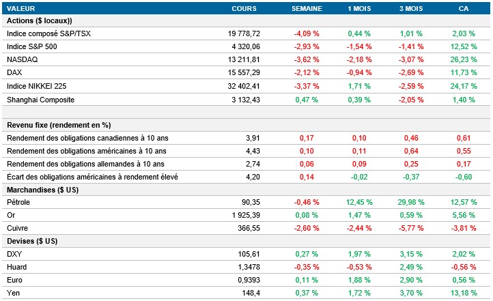The image size is (493, 301).
Task: Select the Huard row label
Action: tap(18, 267)
